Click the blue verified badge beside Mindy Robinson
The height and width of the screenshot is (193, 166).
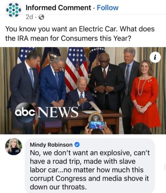(x=77, y=145)
